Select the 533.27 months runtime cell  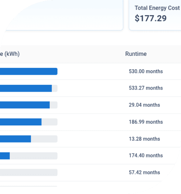pyautogui.click(x=146, y=88)
